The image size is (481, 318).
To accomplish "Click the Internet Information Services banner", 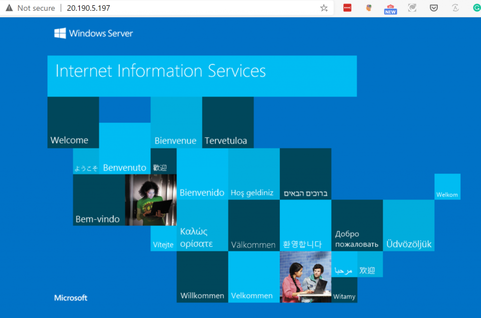I will click(202, 76).
